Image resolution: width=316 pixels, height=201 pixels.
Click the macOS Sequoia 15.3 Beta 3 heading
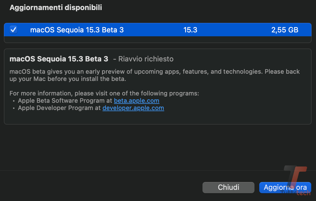coord(59,59)
